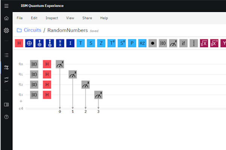Pick the barrier operation in the palette
This screenshot has width=226, height=150.
[x=193, y=43]
